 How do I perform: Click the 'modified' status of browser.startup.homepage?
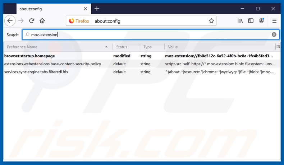(x=122, y=56)
